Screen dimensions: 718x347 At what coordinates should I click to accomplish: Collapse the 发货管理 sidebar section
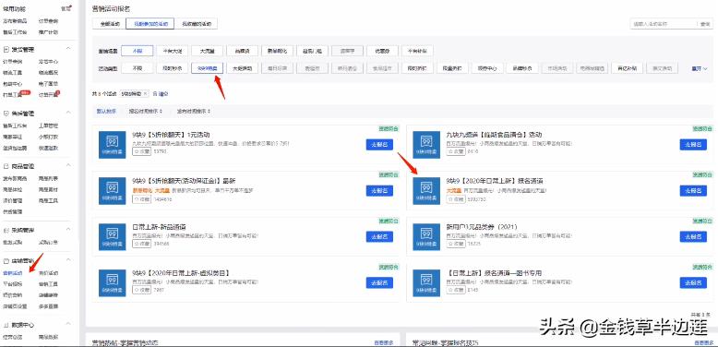click(x=68, y=49)
